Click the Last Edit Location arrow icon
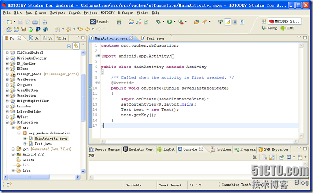This screenshot has width=313, height=193. coord(80,29)
